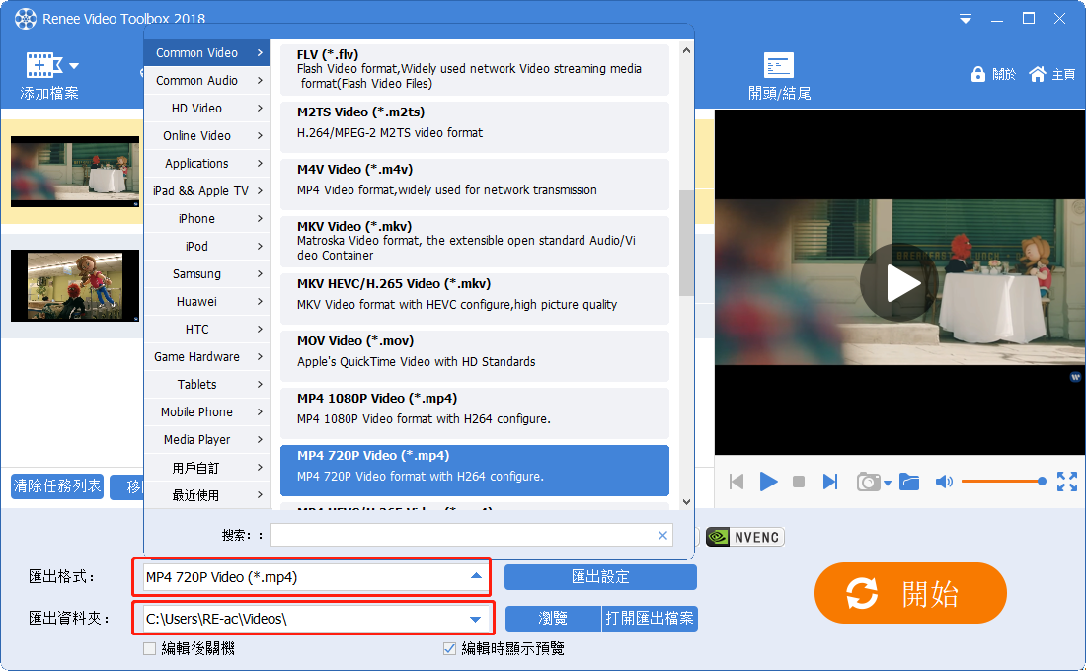Viewport: 1086px width, 671px height.
Task: Choose FLV (*.flv) format
Action: click(475, 69)
